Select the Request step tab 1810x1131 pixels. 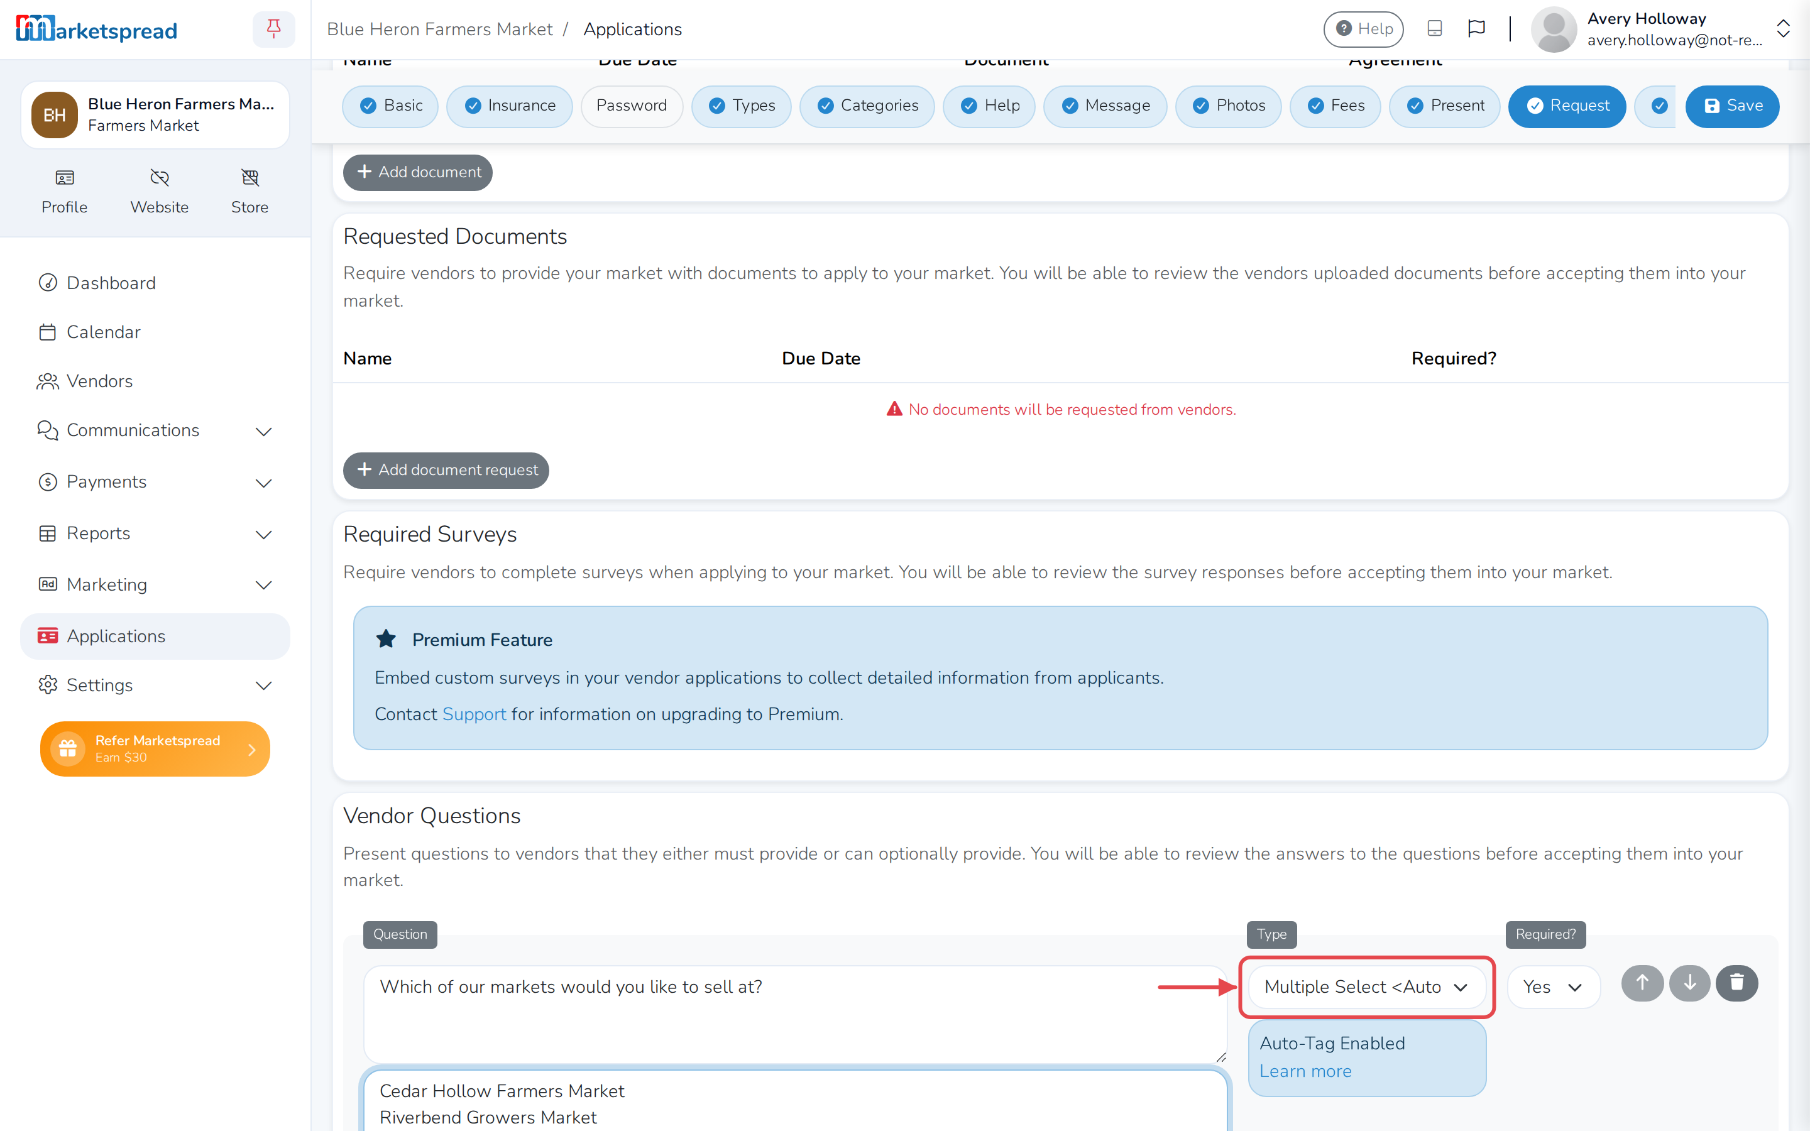tap(1567, 106)
